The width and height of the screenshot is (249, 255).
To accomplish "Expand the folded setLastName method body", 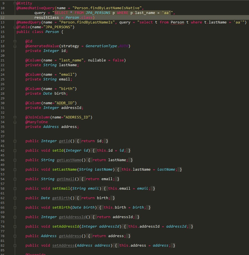I will [x=15, y=169].
